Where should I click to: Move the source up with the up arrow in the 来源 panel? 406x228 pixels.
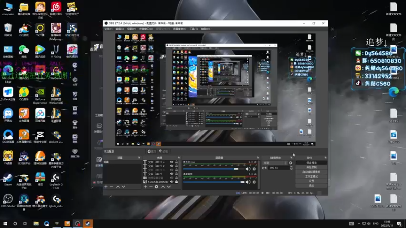click(x=163, y=186)
